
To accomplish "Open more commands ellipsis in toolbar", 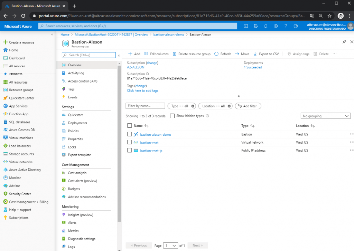I will [335, 54].
